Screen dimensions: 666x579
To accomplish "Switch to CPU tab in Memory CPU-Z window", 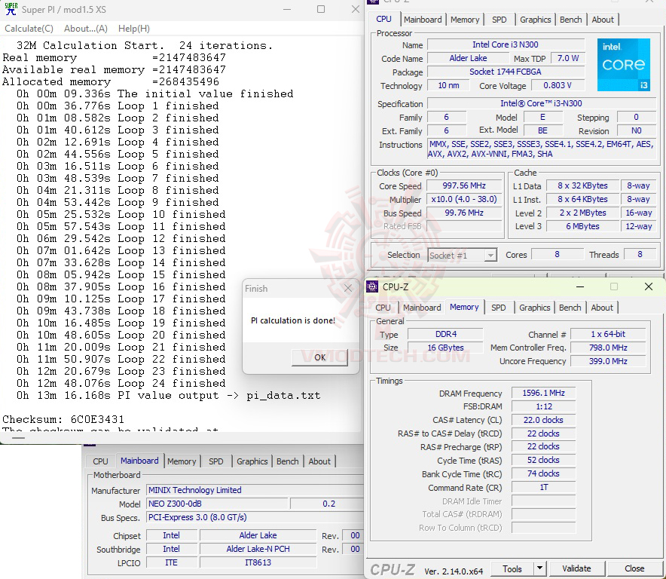I will coord(383,308).
